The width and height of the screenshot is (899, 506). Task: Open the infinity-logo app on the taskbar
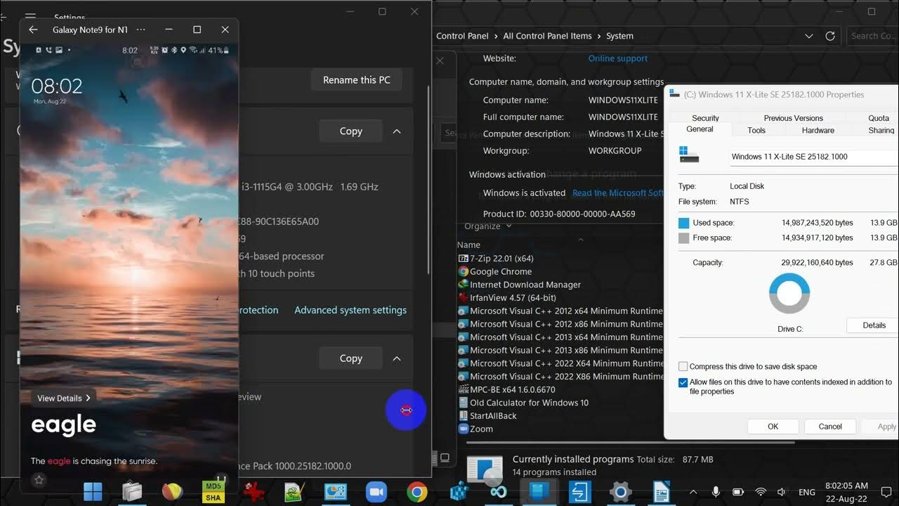pyautogui.click(x=499, y=492)
